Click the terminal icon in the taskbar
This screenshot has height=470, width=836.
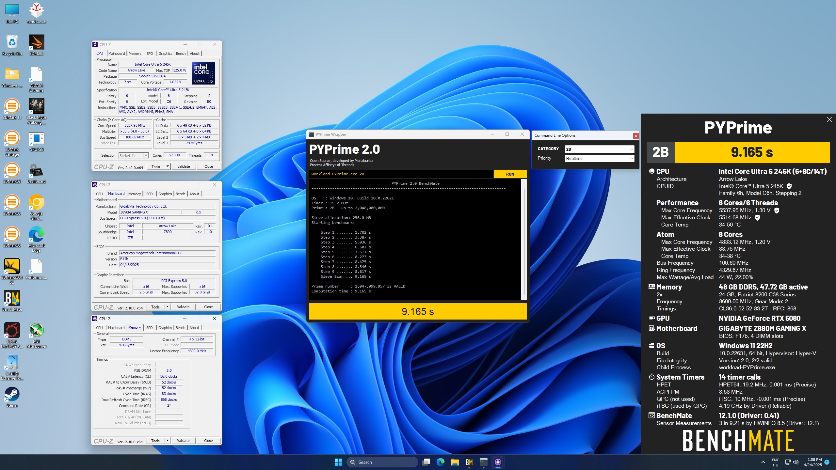(483, 462)
